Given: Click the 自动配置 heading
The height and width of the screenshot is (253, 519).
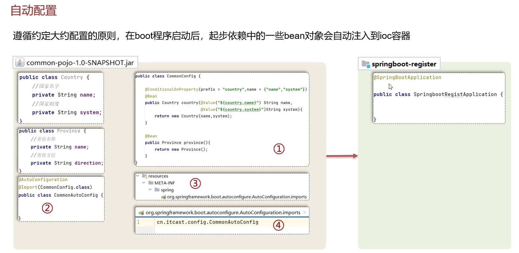Looking at the screenshot, I should 34,10.
